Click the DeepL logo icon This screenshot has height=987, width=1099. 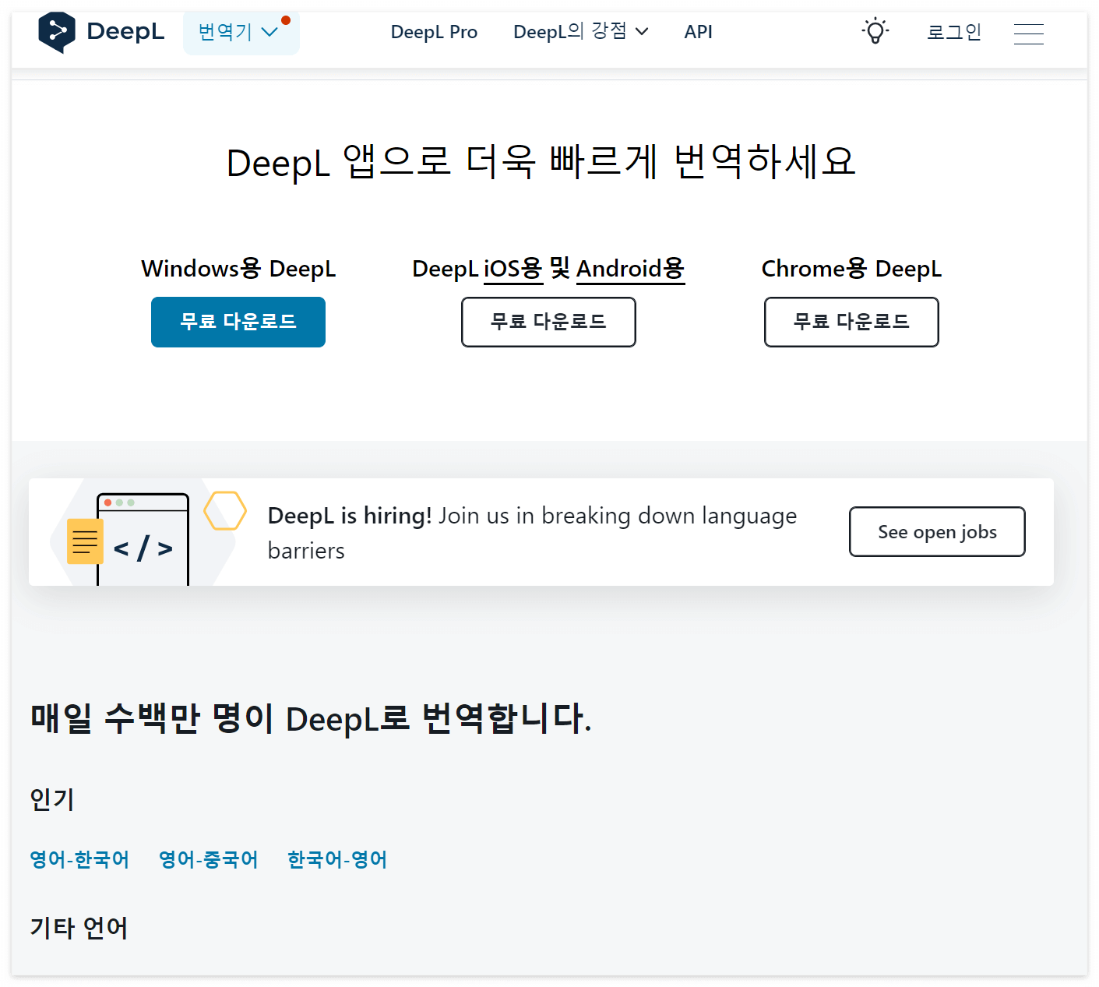(x=57, y=32)
